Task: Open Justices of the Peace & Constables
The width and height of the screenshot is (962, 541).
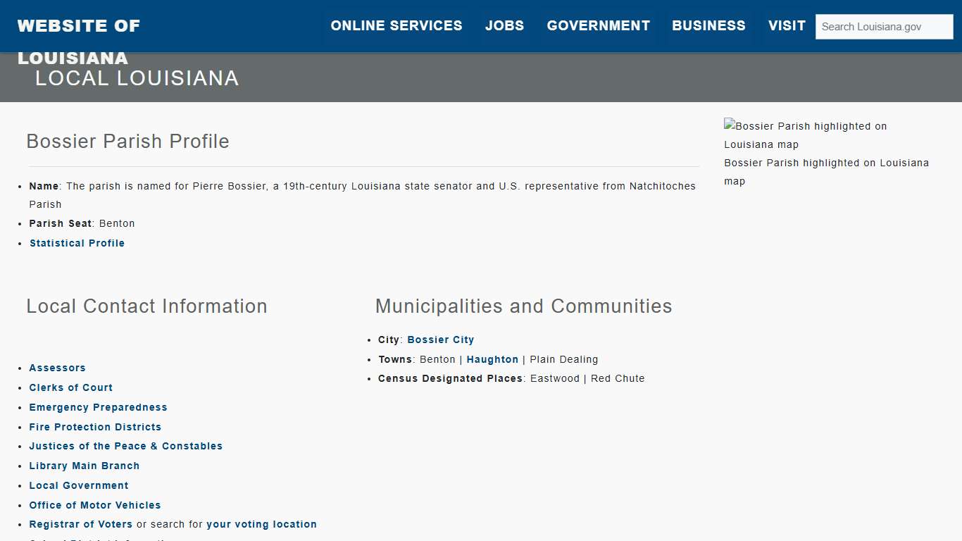Action: (x=125, y=446)
